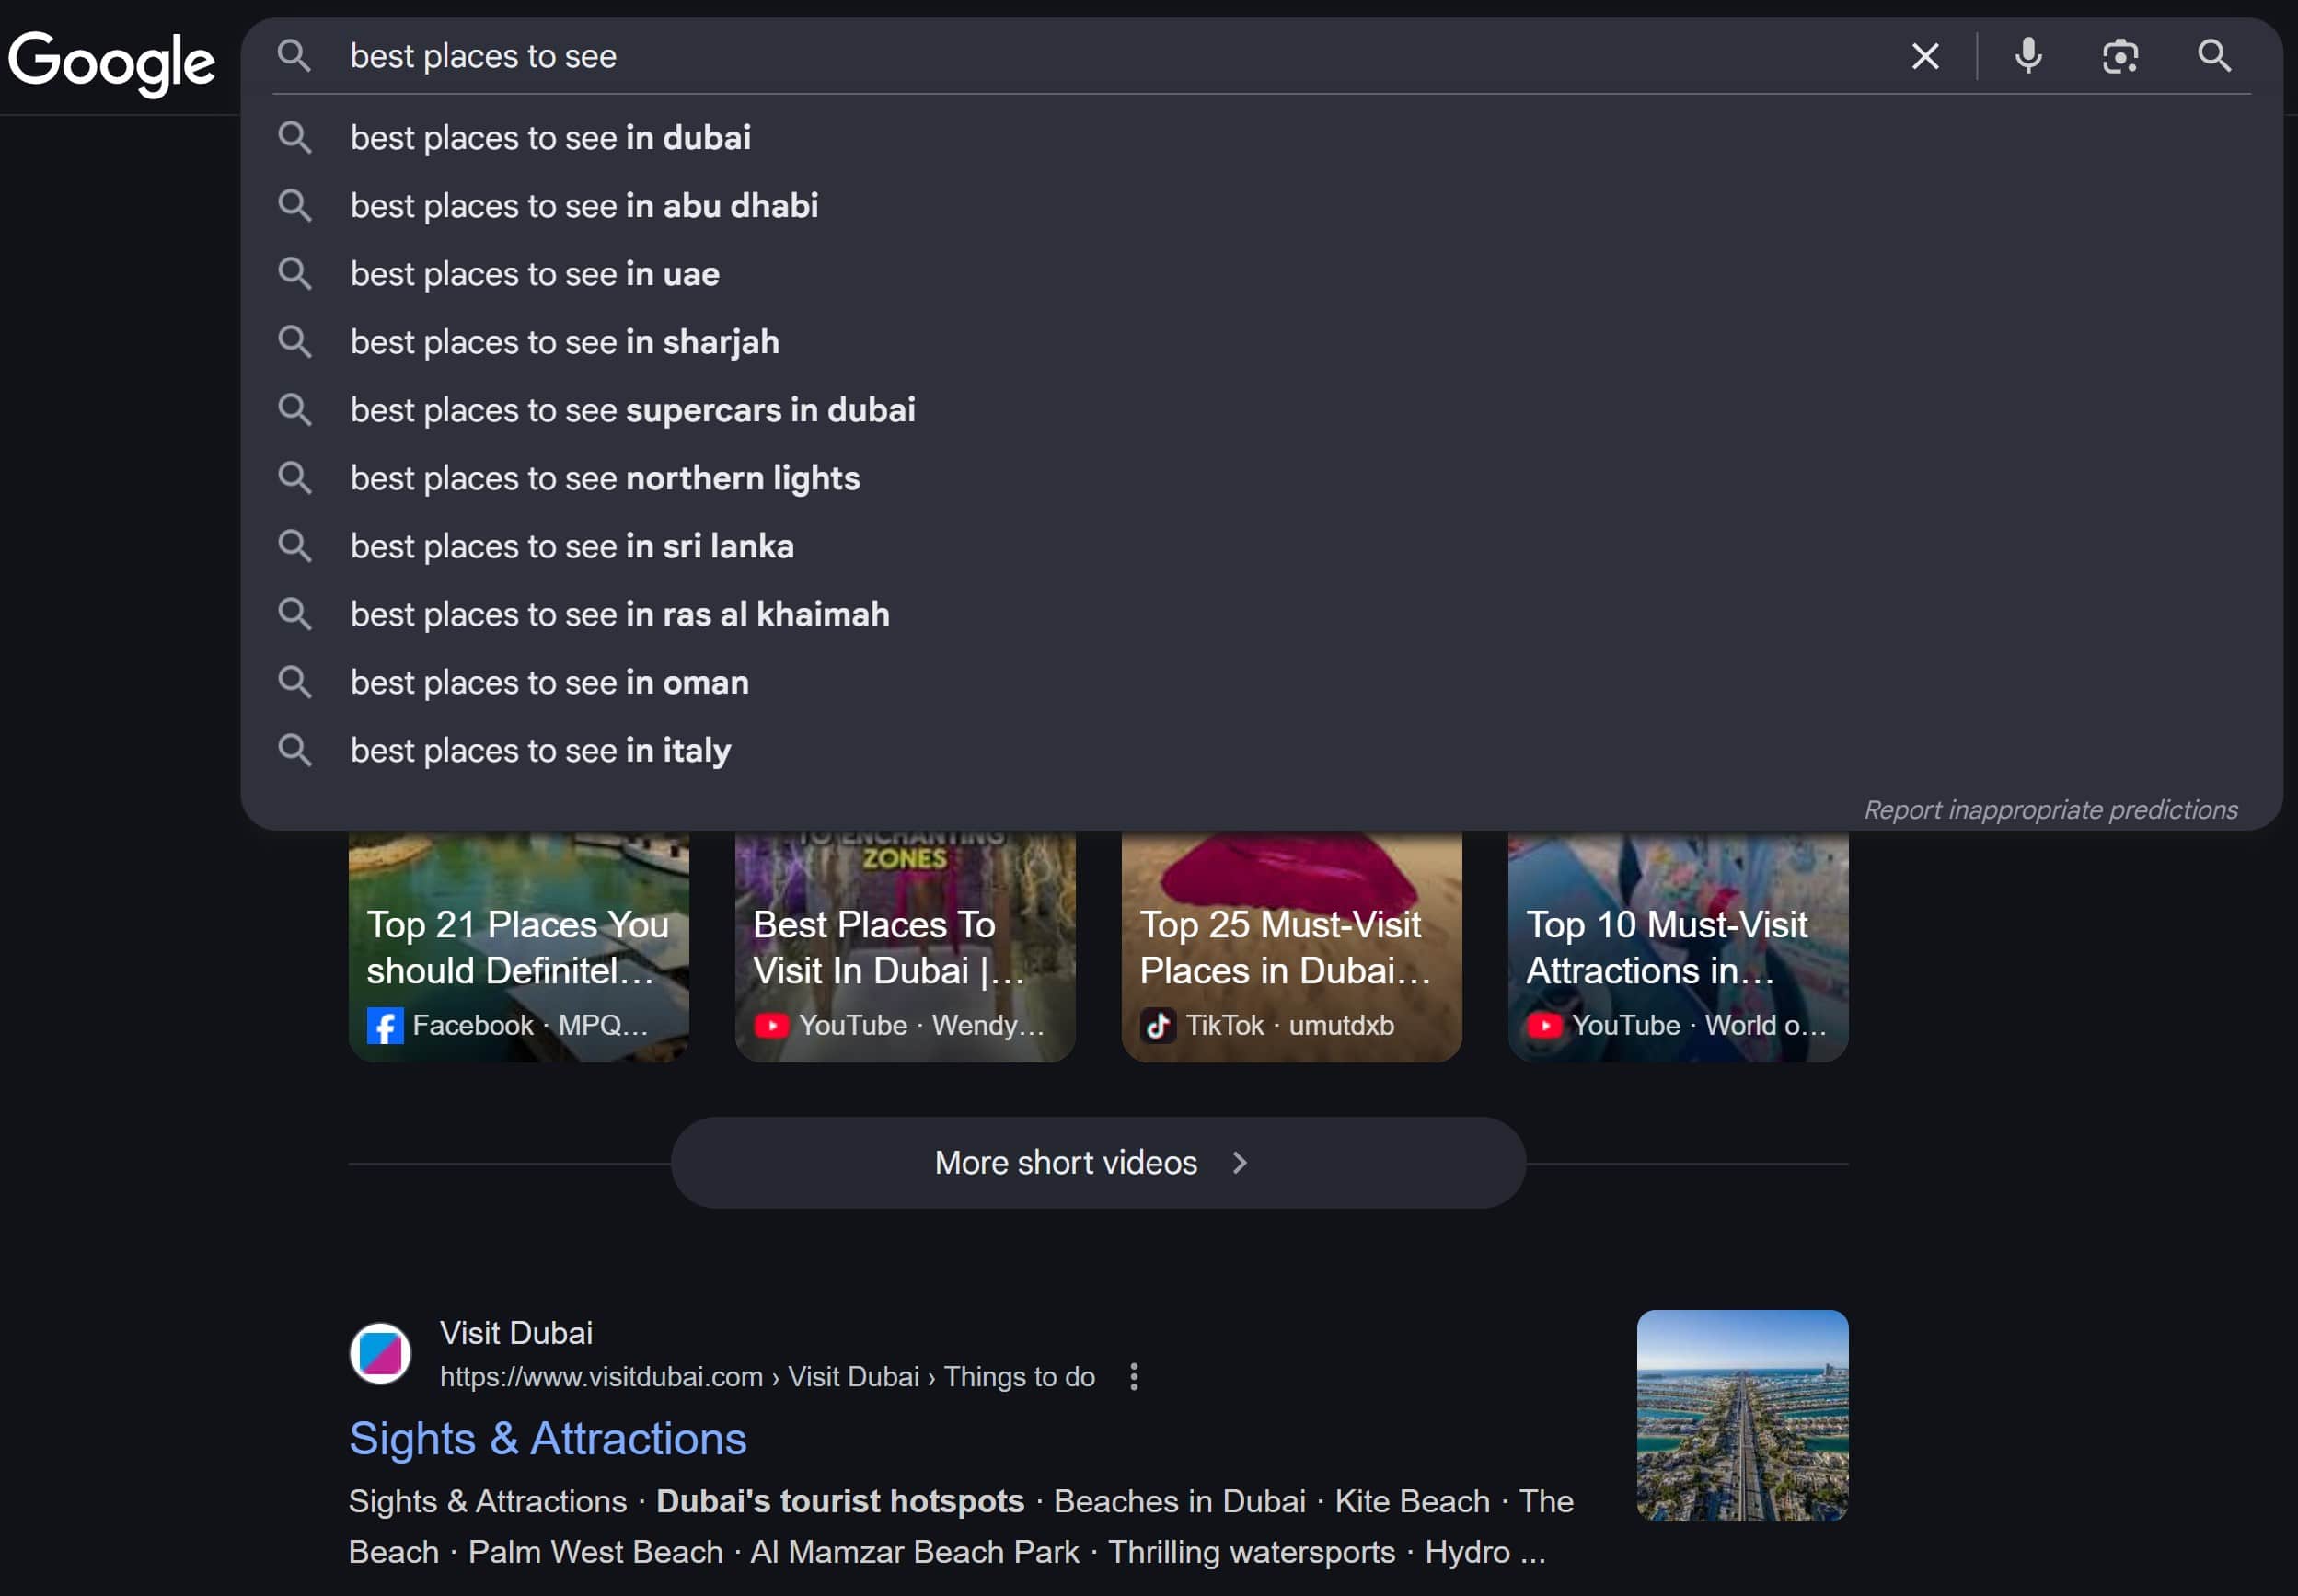Click YouTube icon on 'Top 10 Must-Visit' card

[1544, 1026]
